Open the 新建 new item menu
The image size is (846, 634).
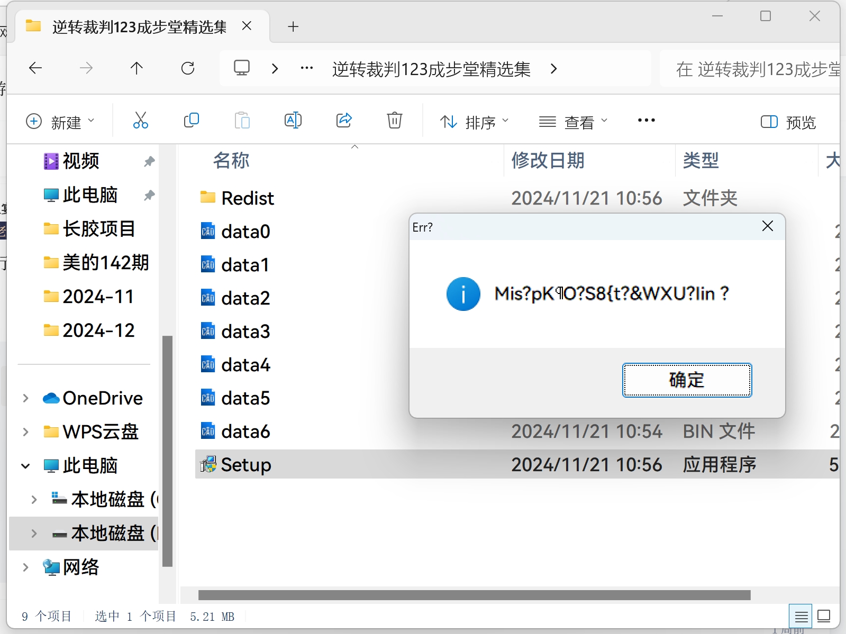(60, 122)
